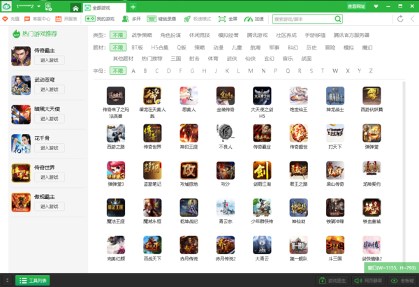419x287 pixels.
Task: Filter theme by 三国
Action: [176, 59]
